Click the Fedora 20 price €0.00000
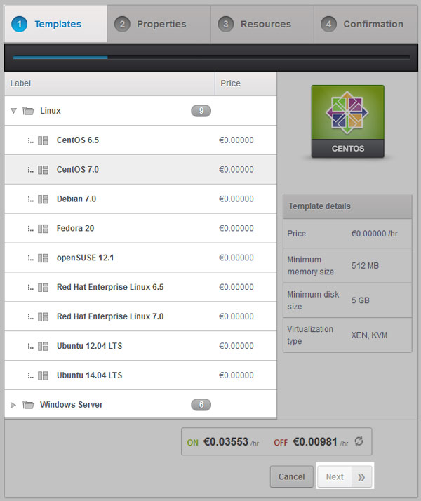Image resolution: width=421 pixels, height=501 pixels. click(x=236, y=229)
